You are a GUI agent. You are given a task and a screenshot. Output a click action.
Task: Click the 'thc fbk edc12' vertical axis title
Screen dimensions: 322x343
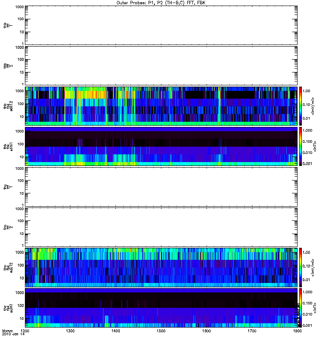coord(8,267)
